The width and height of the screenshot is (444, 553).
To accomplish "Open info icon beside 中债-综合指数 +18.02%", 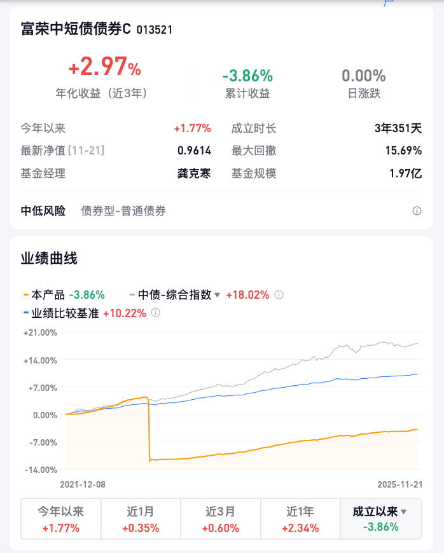I will tap(279, 295).
